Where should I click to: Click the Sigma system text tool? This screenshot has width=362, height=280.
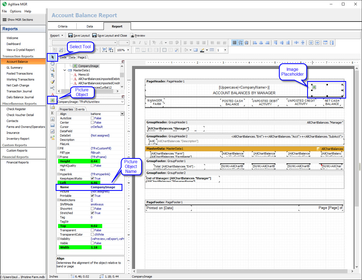52,113
